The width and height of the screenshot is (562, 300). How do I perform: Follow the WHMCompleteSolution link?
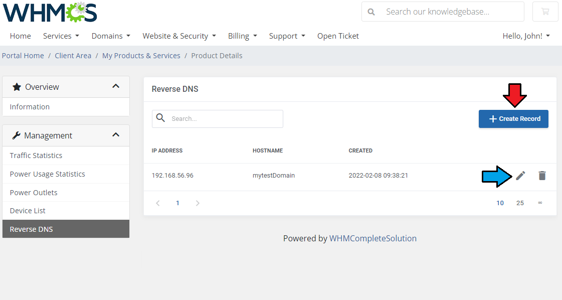point(372,238)
